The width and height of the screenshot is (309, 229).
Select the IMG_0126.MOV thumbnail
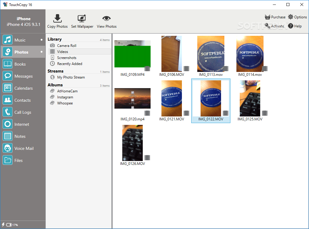tap(133, 143)
